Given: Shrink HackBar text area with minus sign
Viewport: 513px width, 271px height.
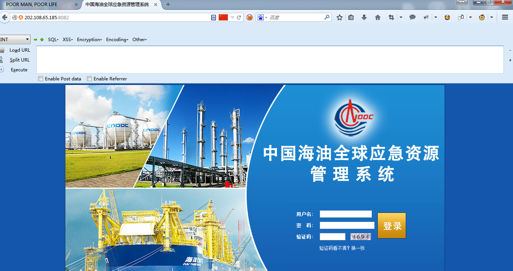Looking at the screenshot, I should pyautogui.click(x=510, y=50).
